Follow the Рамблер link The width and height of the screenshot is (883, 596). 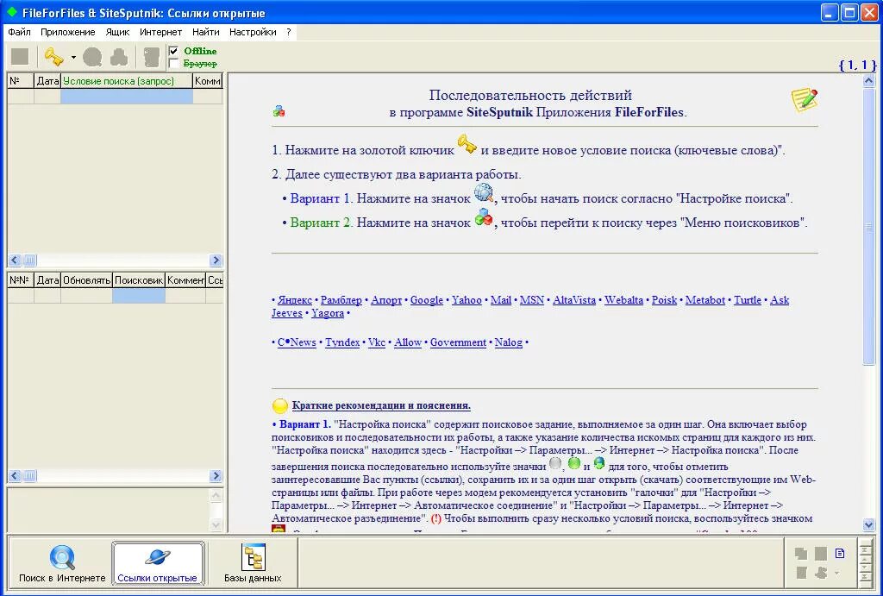341,300
